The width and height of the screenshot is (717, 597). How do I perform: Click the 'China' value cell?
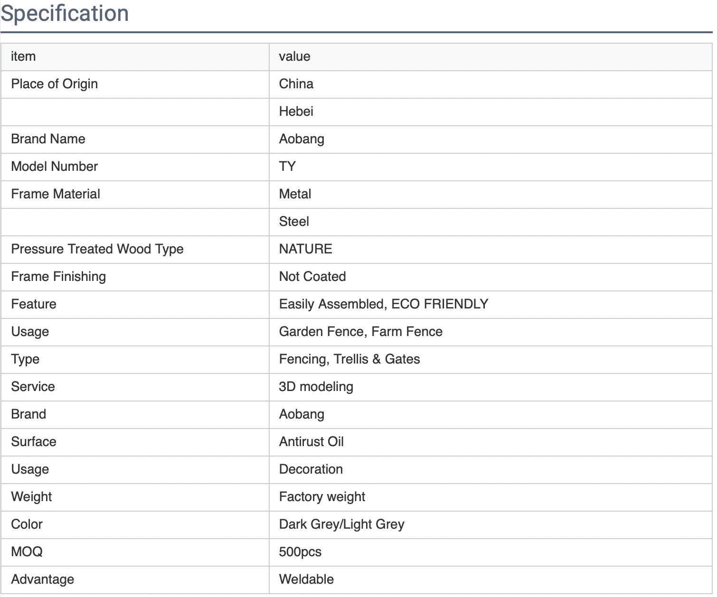[x=491, y=84]
